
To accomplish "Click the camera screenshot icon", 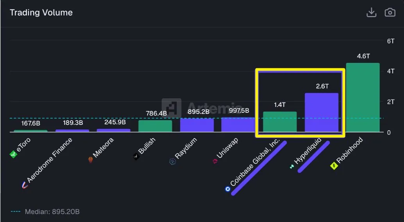I will 390,12.
